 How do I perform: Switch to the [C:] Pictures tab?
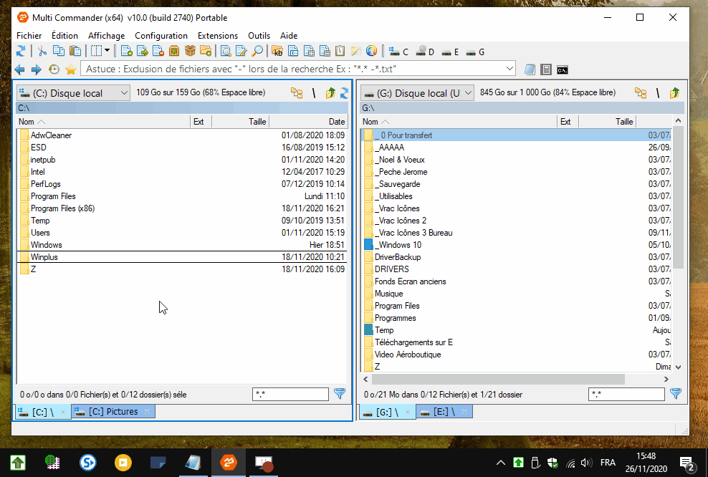(113, 412)
